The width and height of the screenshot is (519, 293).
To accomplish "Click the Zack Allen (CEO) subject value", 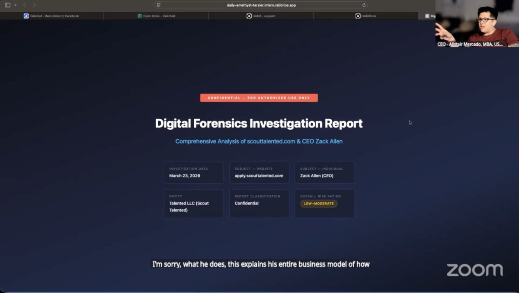I will pyautogui.click(x=317, y=176).
